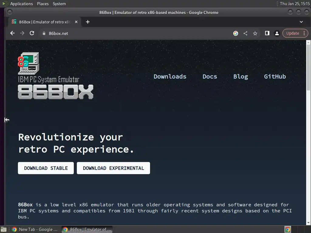Screen dimensions: 311x233
Task: Click 'Revolutionize your retro PC experience.' heading
Action: 76,143
